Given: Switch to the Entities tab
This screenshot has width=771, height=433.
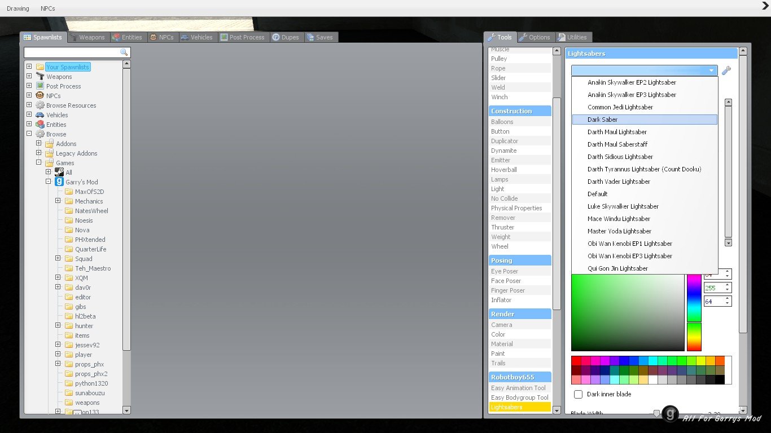Looking at the screenshot, I should click(127, 37).
